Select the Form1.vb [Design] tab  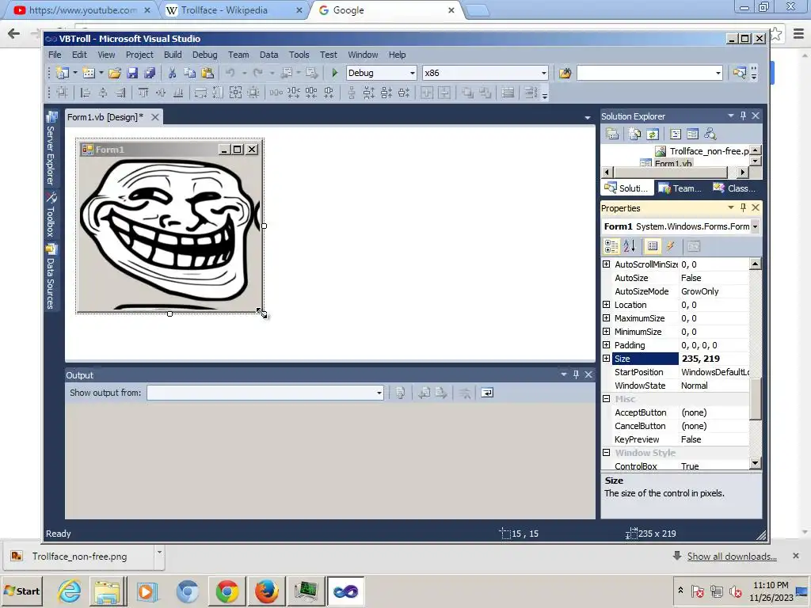point(105,117)
